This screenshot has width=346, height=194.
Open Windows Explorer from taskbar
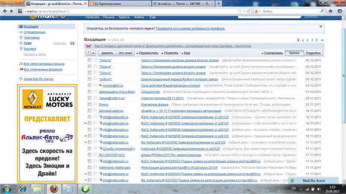pos(38,189)
